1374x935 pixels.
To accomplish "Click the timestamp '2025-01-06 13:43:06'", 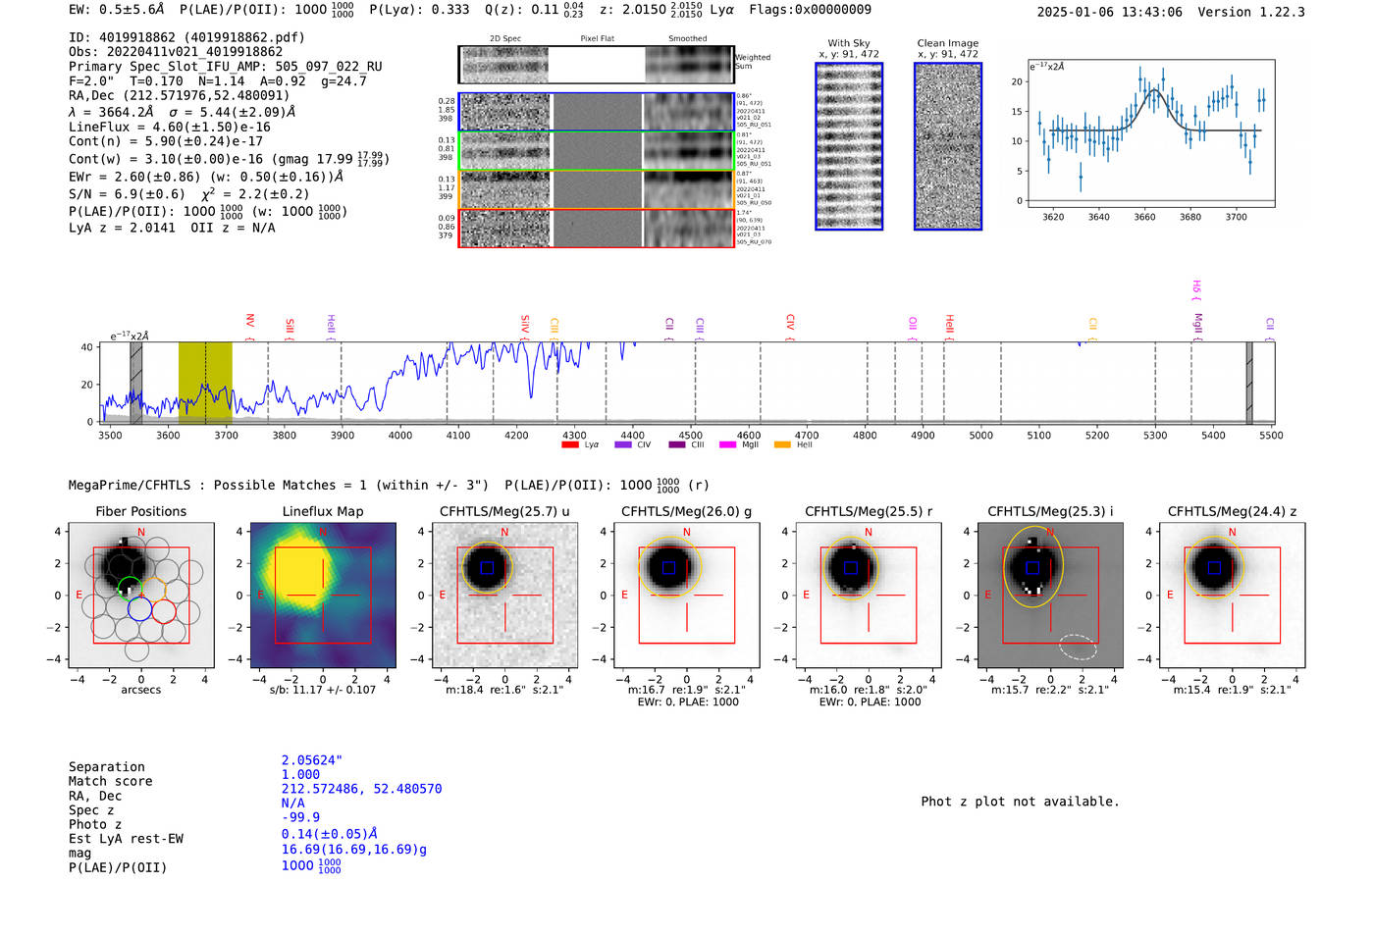I will [x=1109, y=12].
